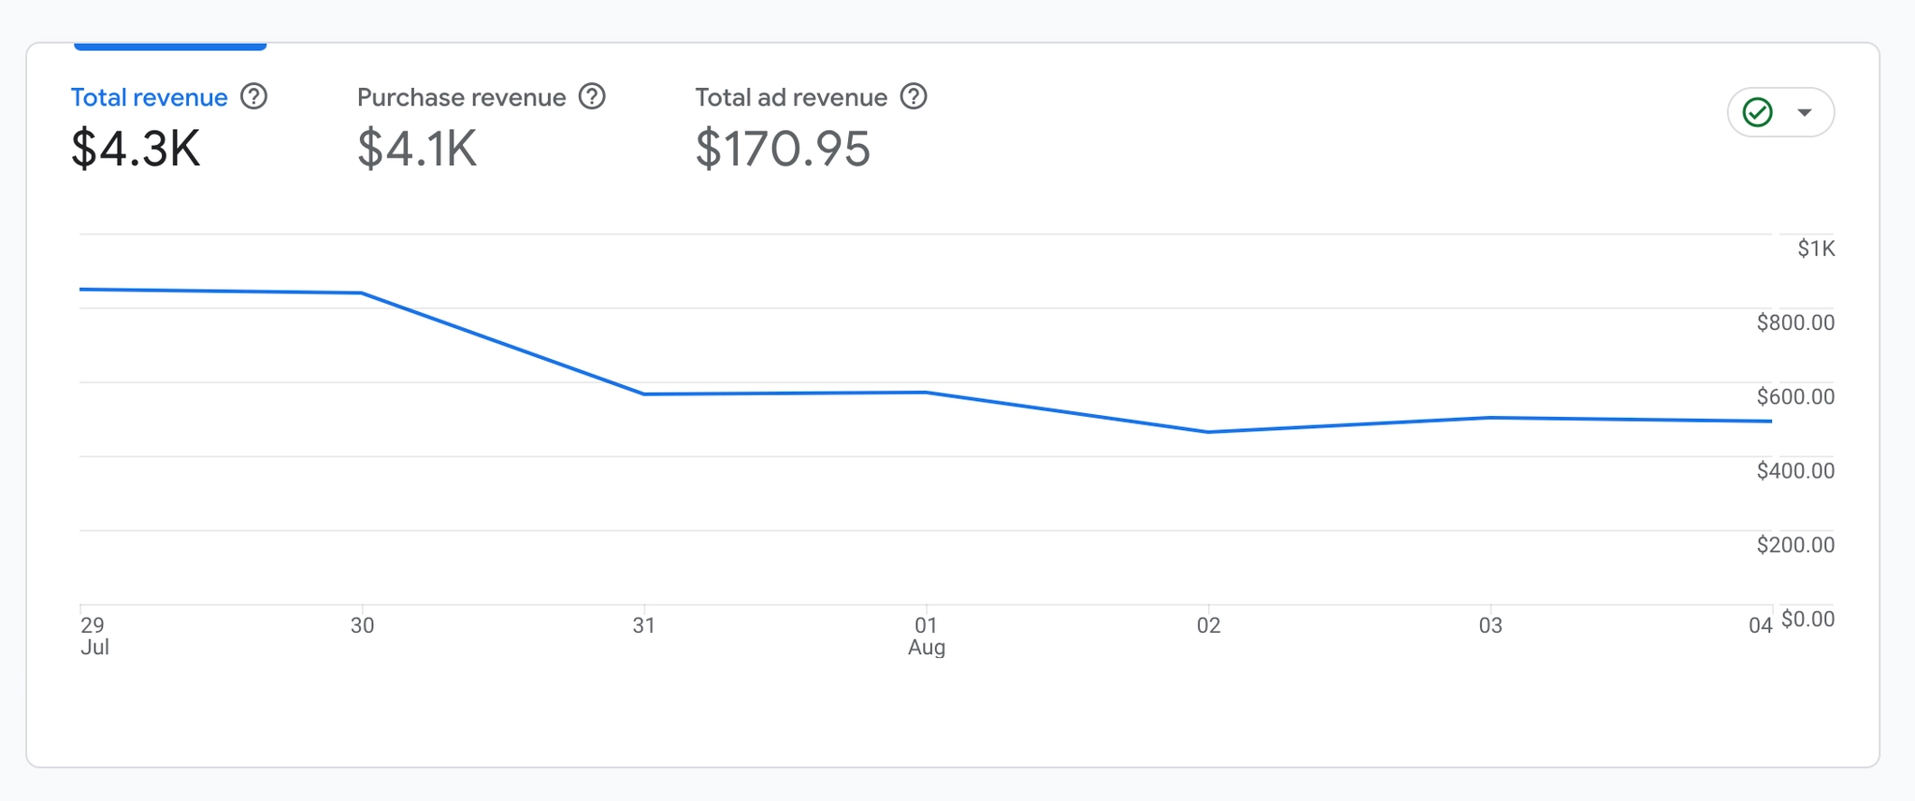
Task: Click the line chart point above 03
Action: (1490, 417)
